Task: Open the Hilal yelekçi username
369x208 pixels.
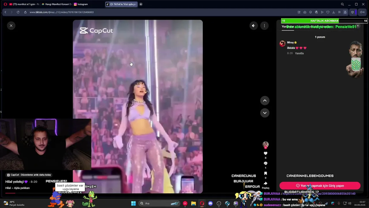Action: [16, 182]
